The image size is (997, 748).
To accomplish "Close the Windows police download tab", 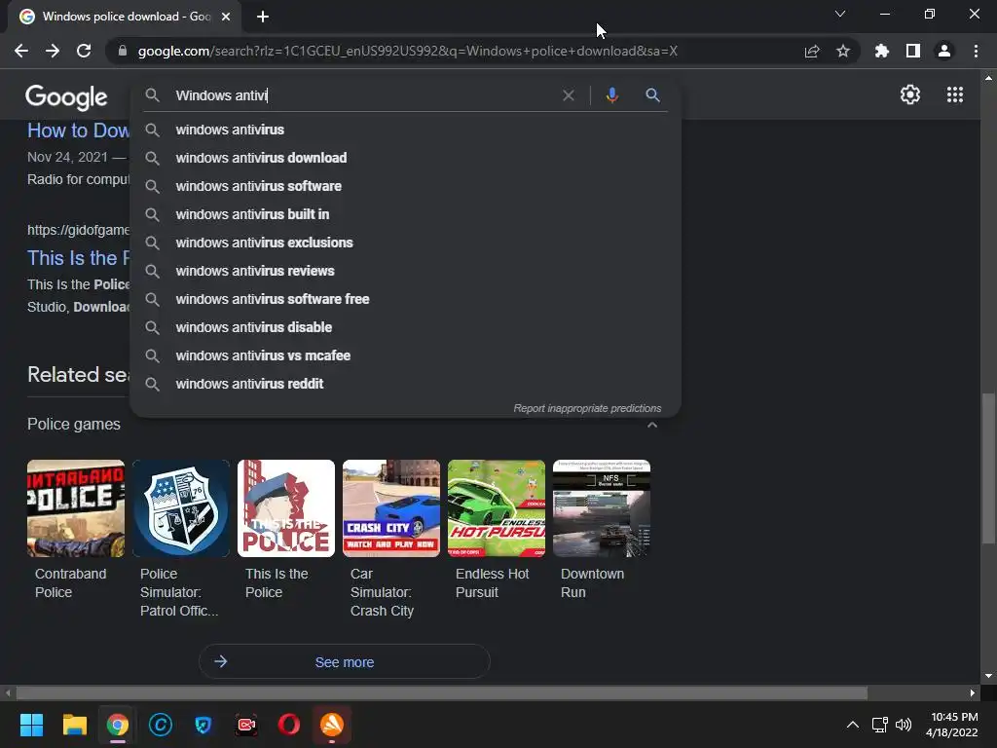I will (x=226, y=18).
